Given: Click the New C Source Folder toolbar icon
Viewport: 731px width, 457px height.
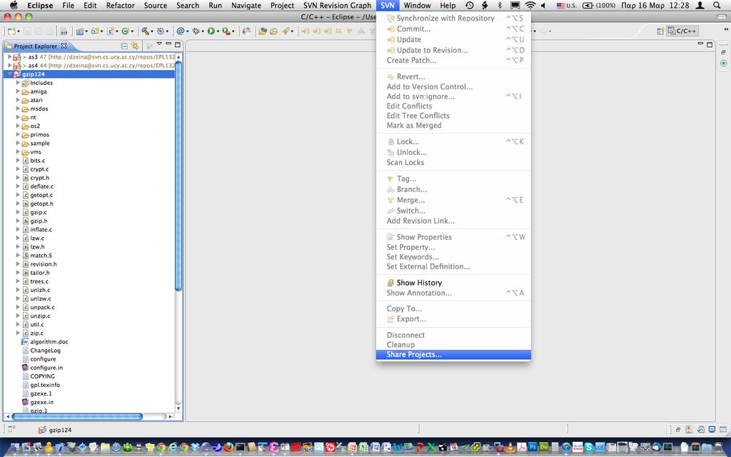Looking at the screenshot, I should [x=95, y=31].
